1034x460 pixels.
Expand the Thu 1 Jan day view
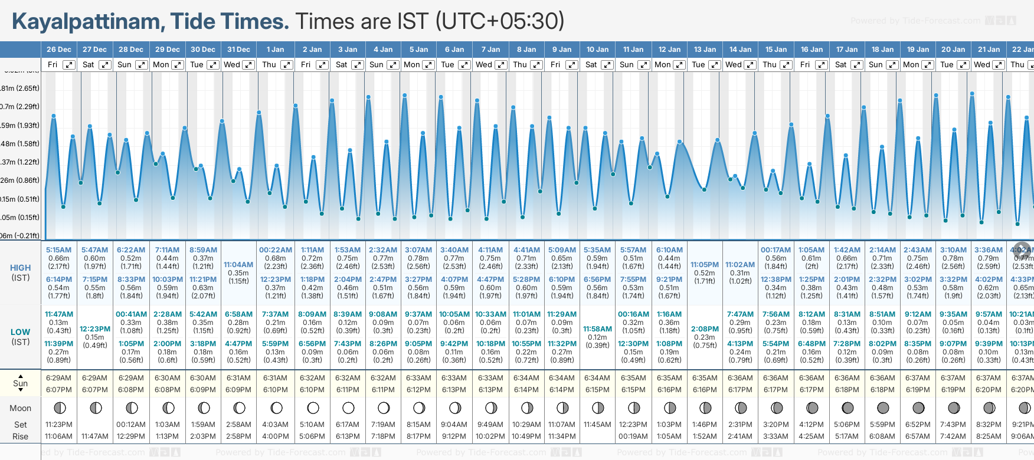[286, 65]
